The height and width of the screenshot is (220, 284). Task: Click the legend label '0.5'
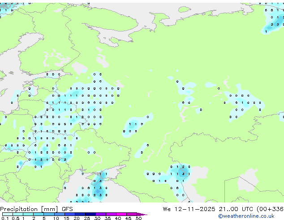(x=16, y=218)
